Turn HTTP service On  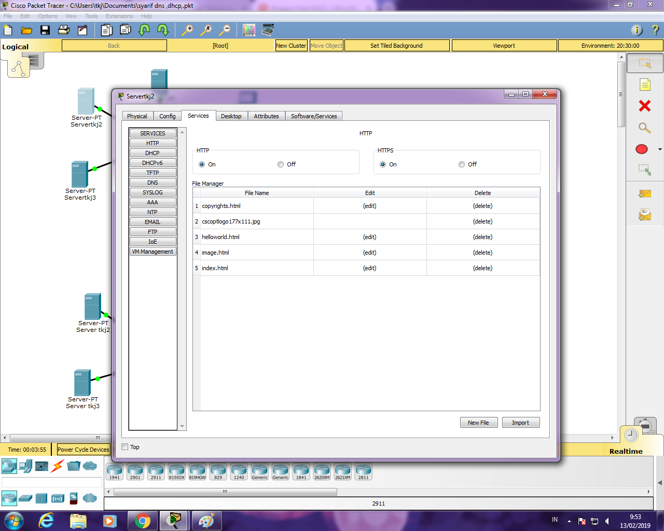point(202,164)
